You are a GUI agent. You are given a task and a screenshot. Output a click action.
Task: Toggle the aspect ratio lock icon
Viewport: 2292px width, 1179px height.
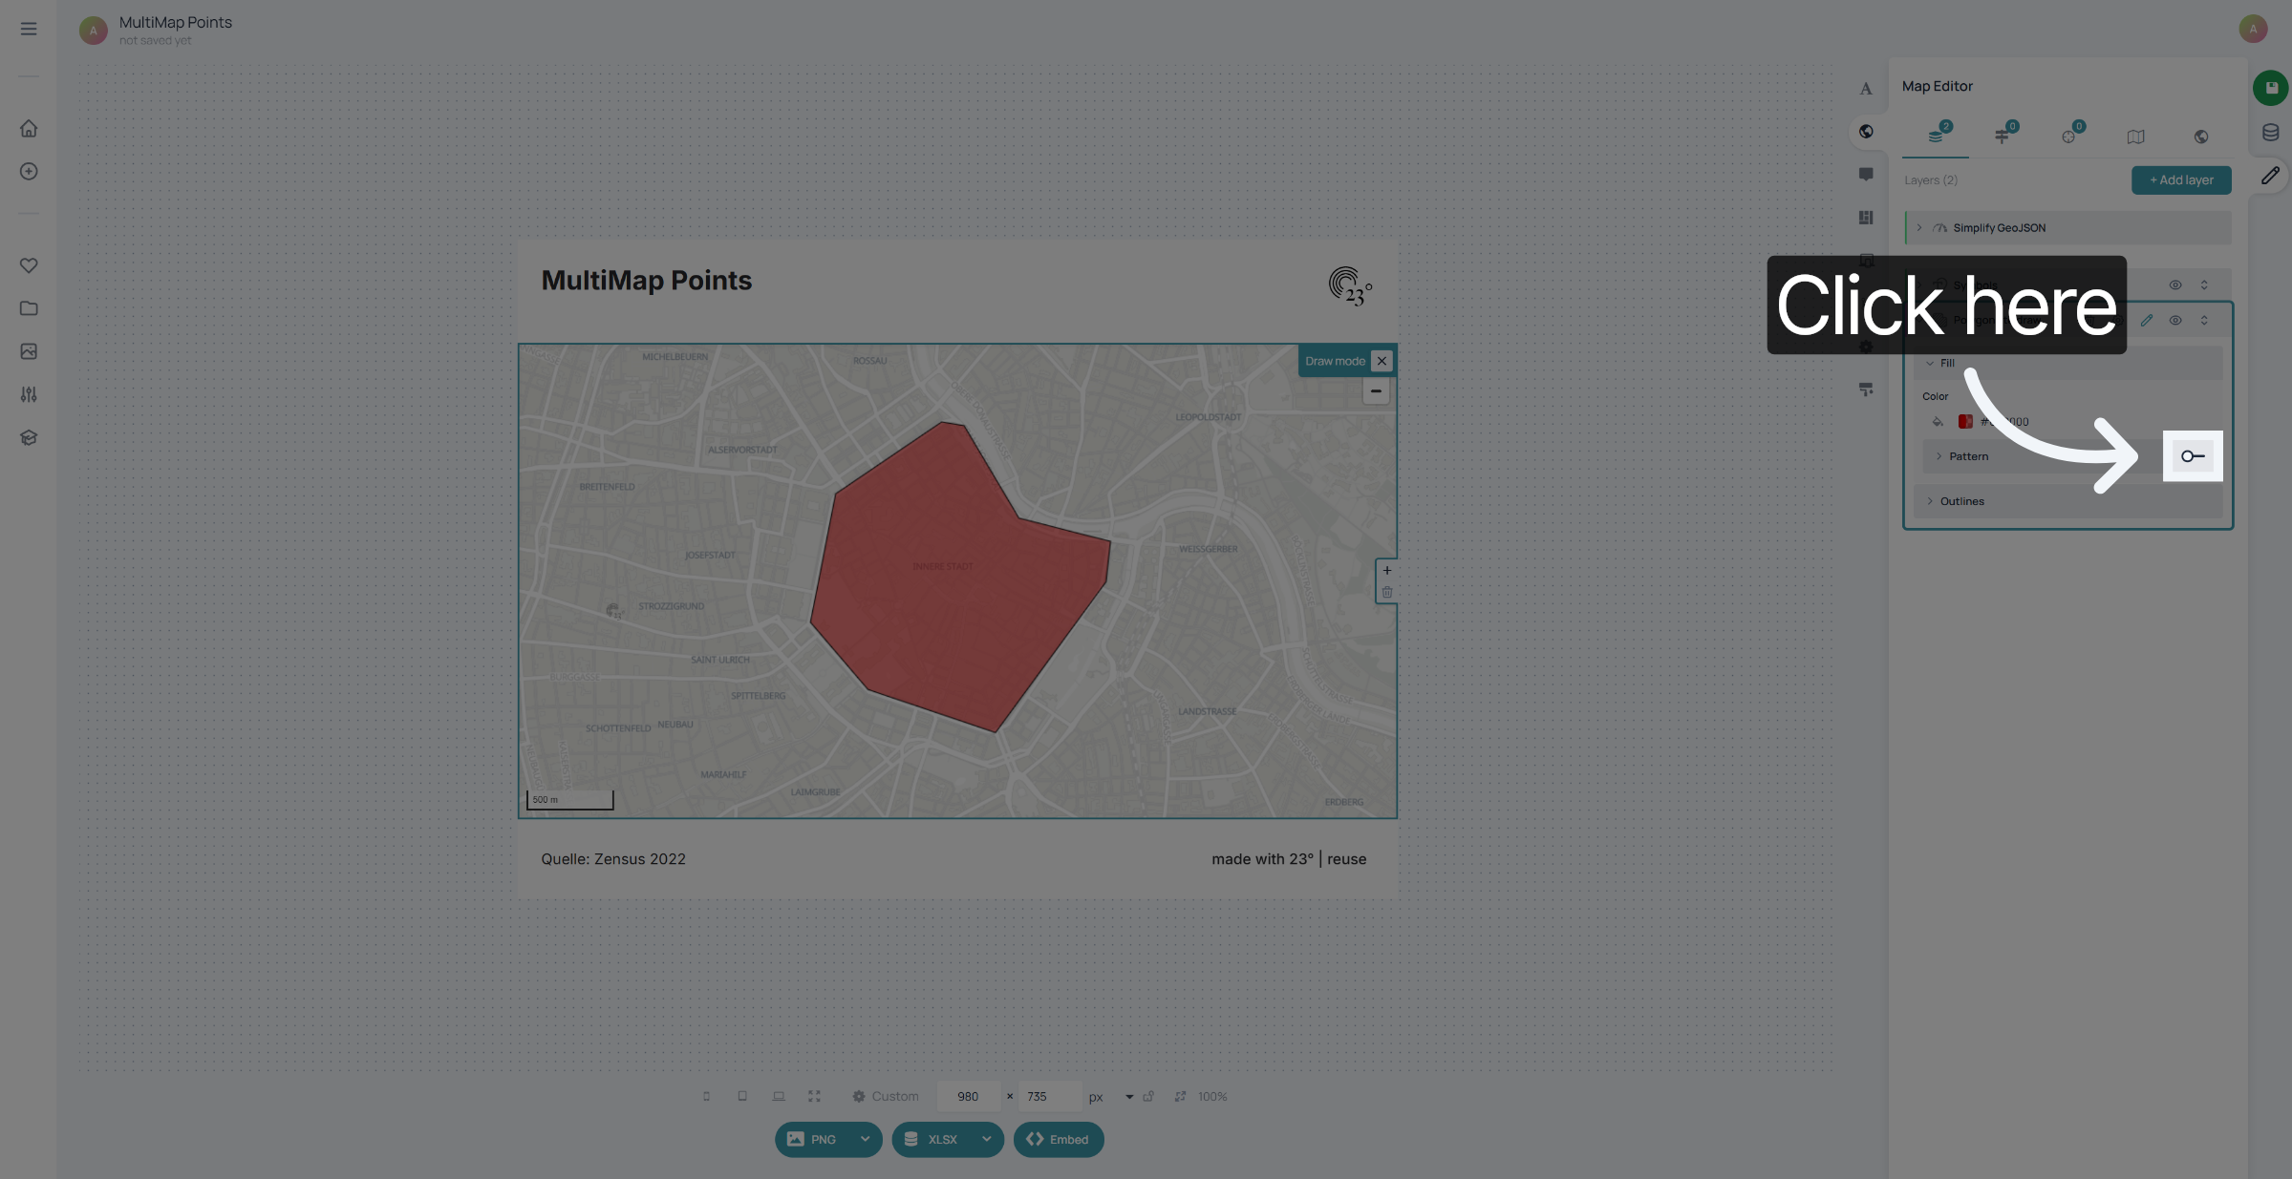[1148, 1097]
